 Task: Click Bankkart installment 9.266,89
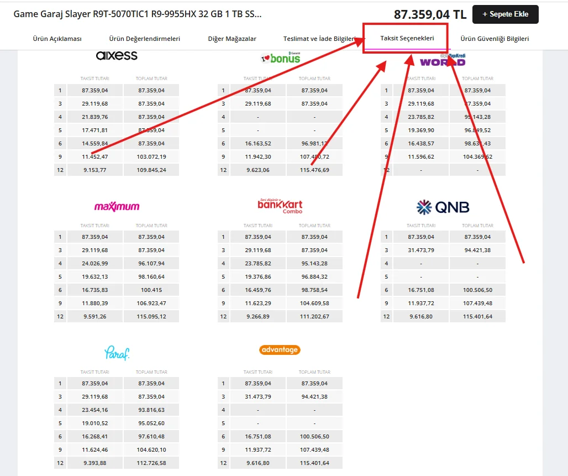coord(258,316)
